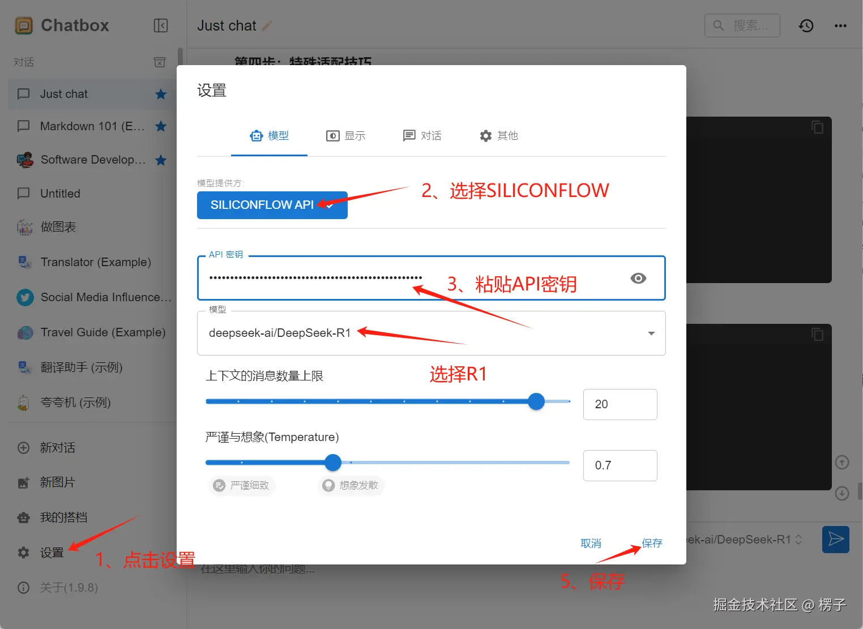Click the copy icon on lower code block
863x629 pixels.
[x=817, y=334]
